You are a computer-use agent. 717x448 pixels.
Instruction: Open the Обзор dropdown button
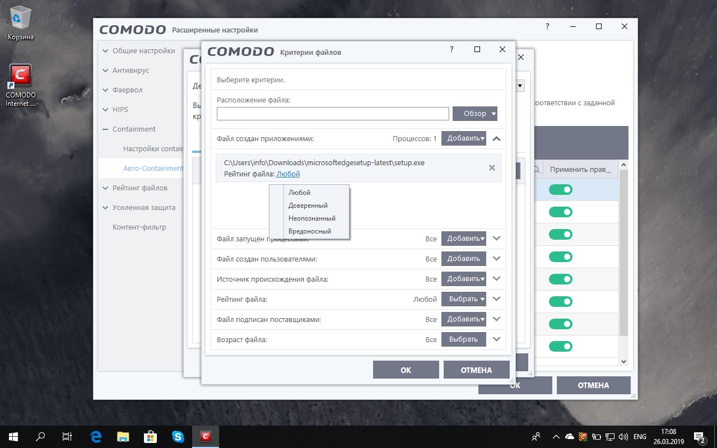tap(475, 114)
